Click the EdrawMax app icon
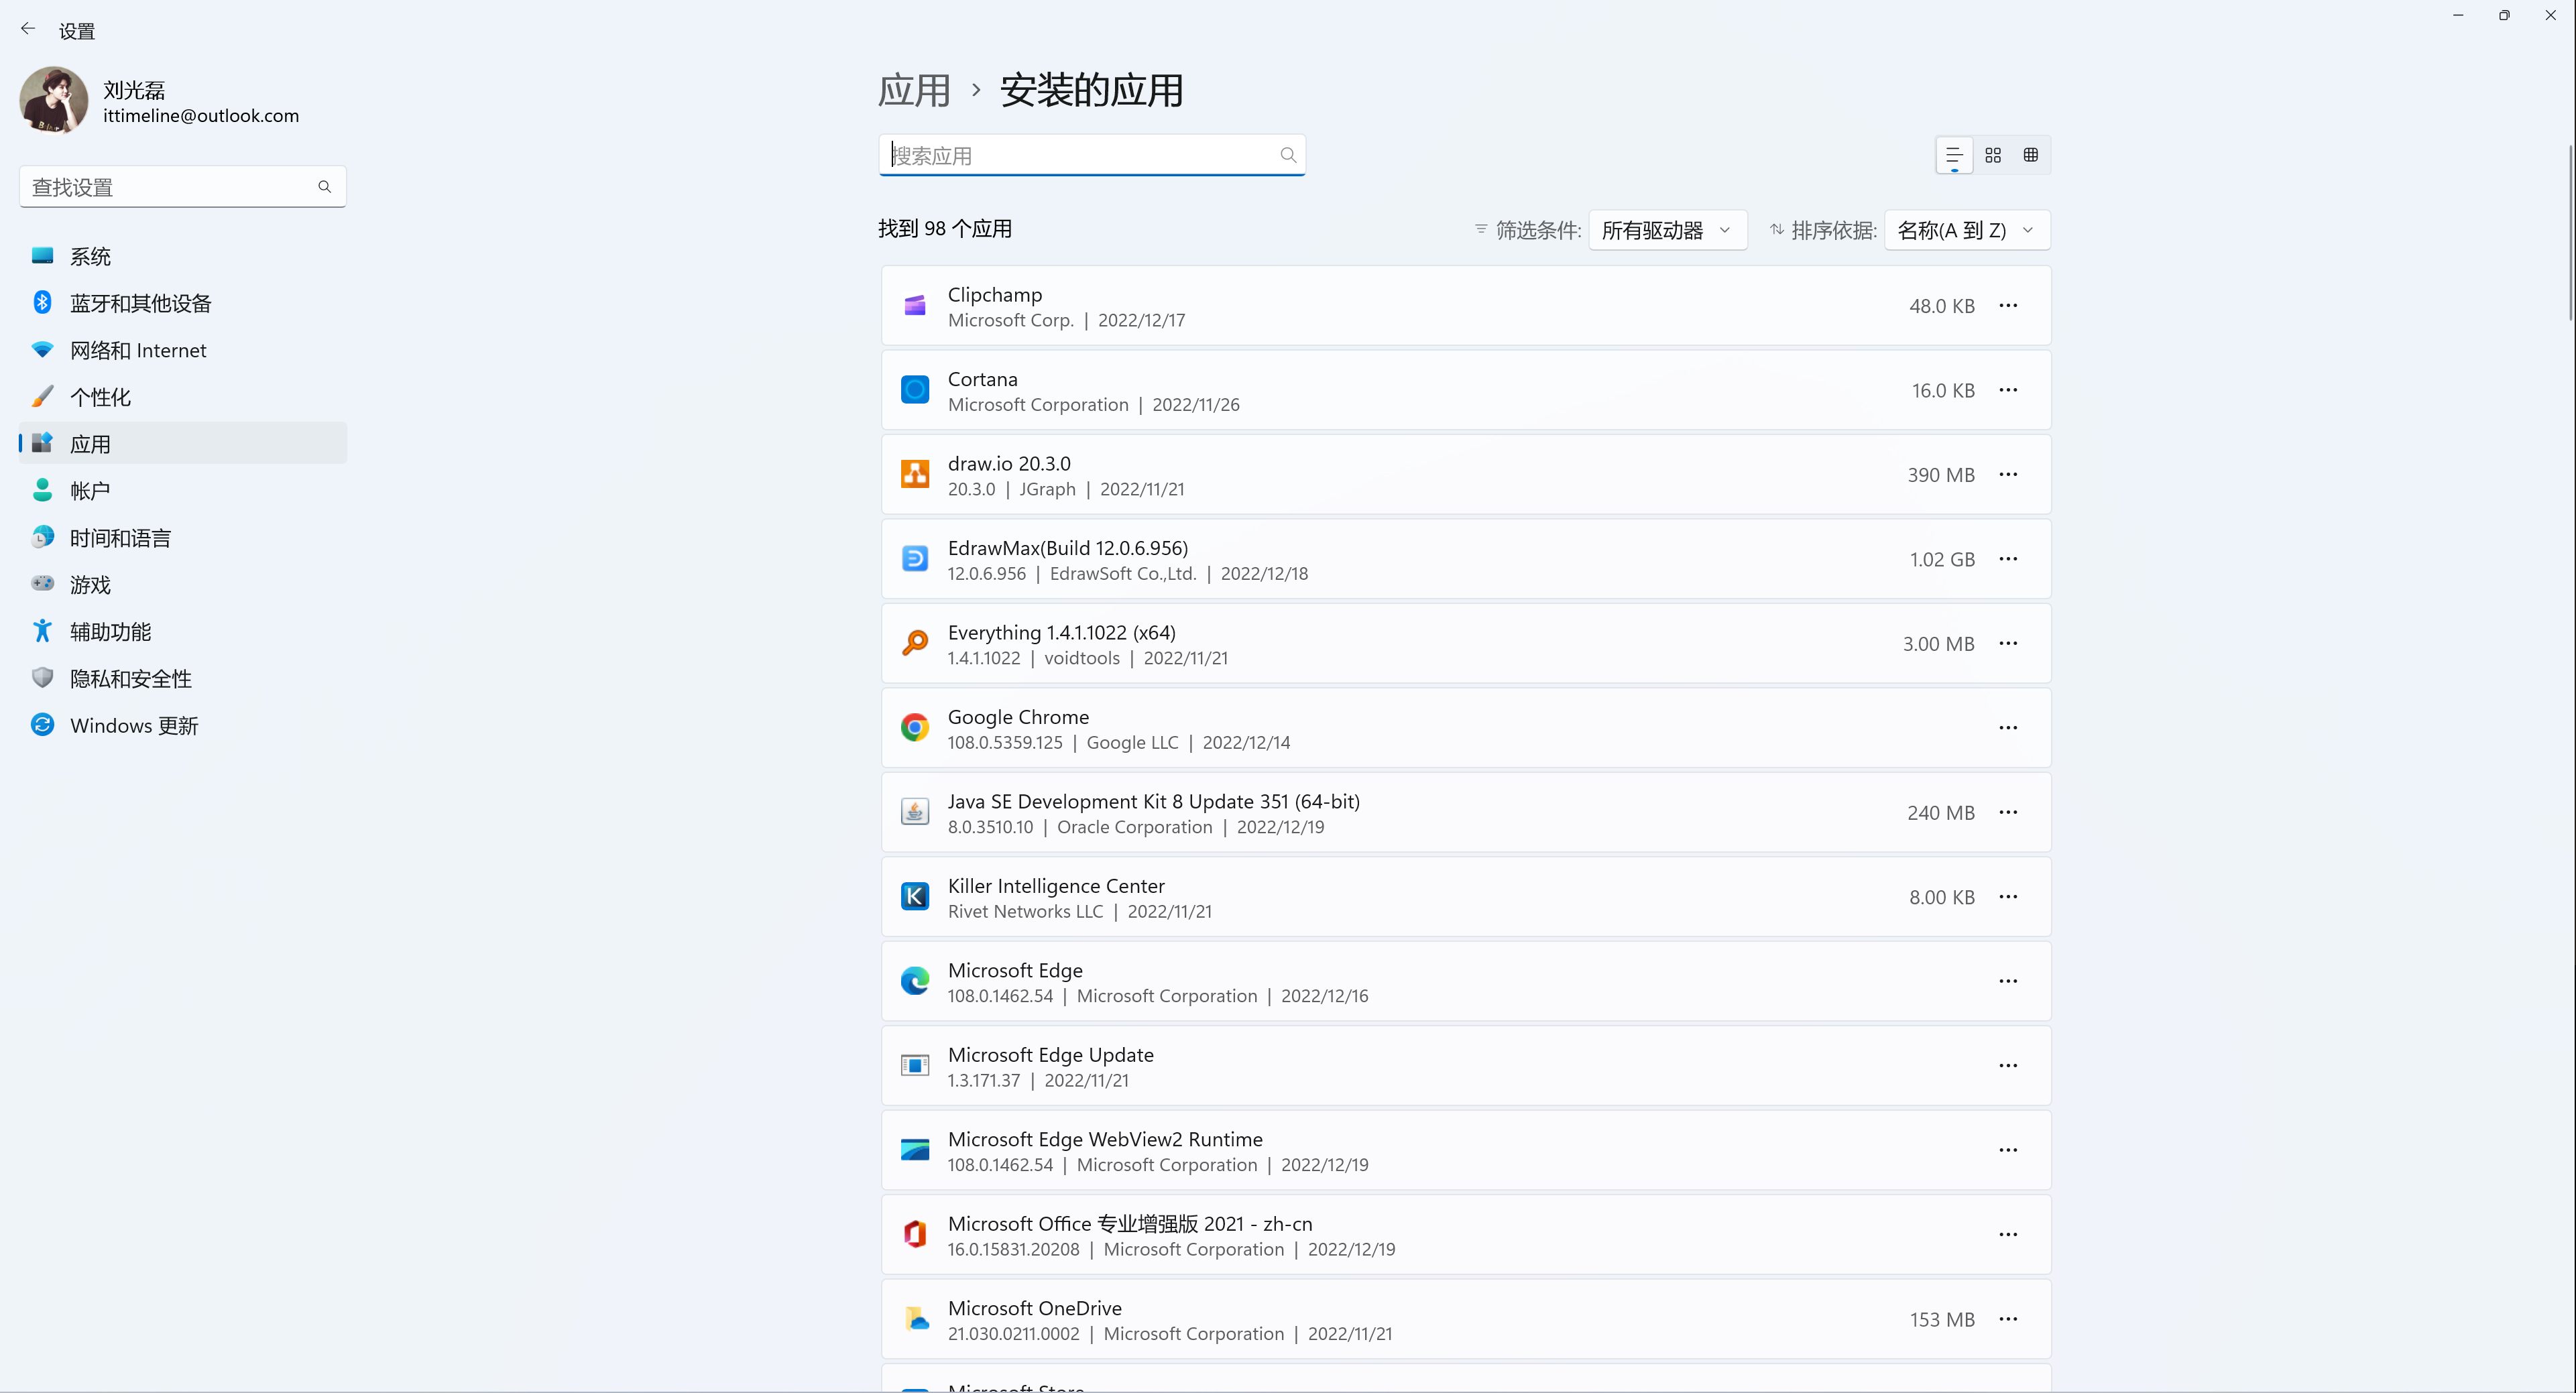 (x=914, y=559)
